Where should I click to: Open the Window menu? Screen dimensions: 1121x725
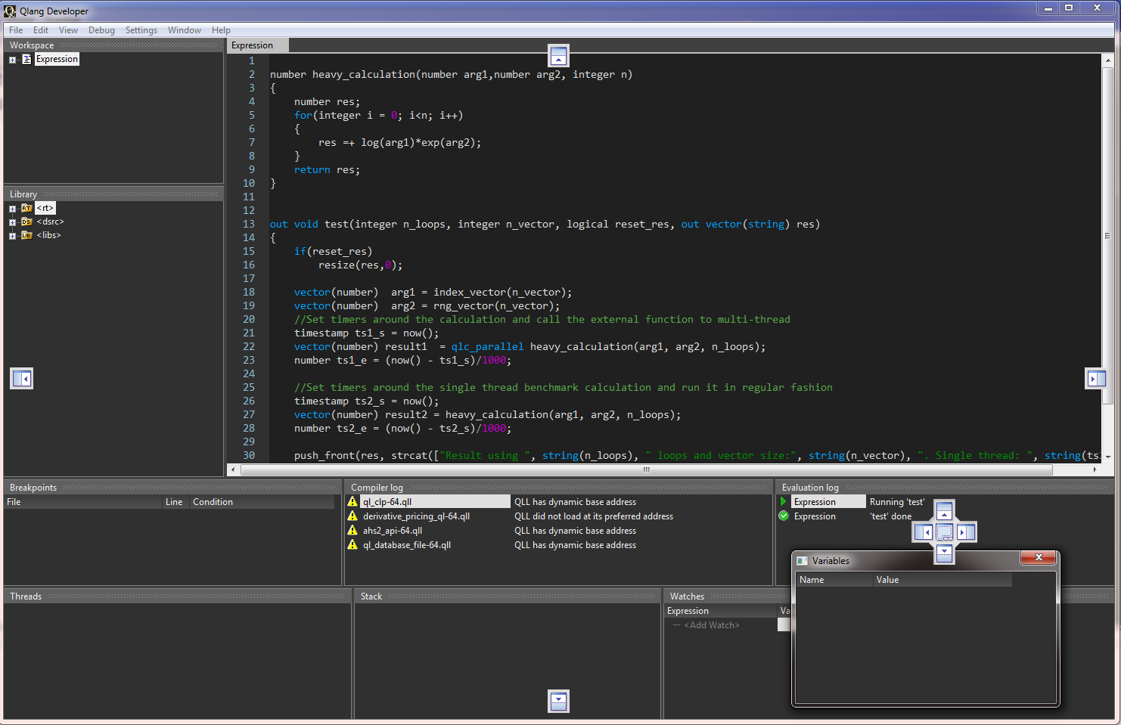[x=185, y=30]
